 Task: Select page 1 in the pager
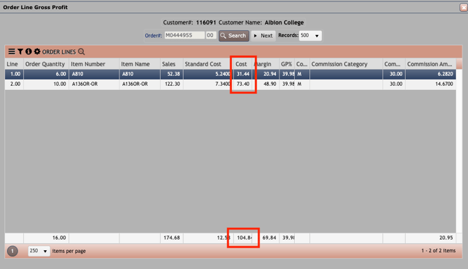[13, 251]
